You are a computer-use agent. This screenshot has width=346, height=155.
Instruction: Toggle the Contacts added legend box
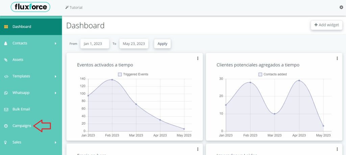[x=260, y=75]
